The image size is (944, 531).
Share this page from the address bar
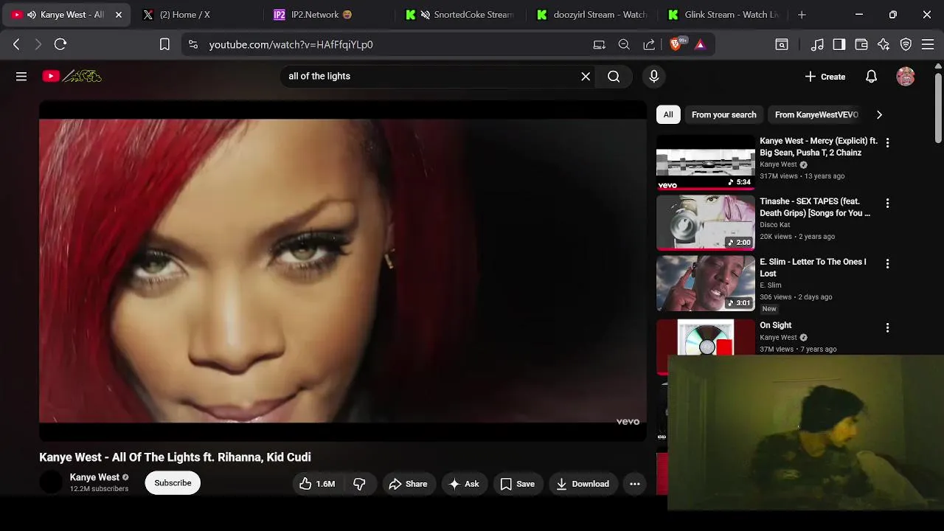click(649, 44)
